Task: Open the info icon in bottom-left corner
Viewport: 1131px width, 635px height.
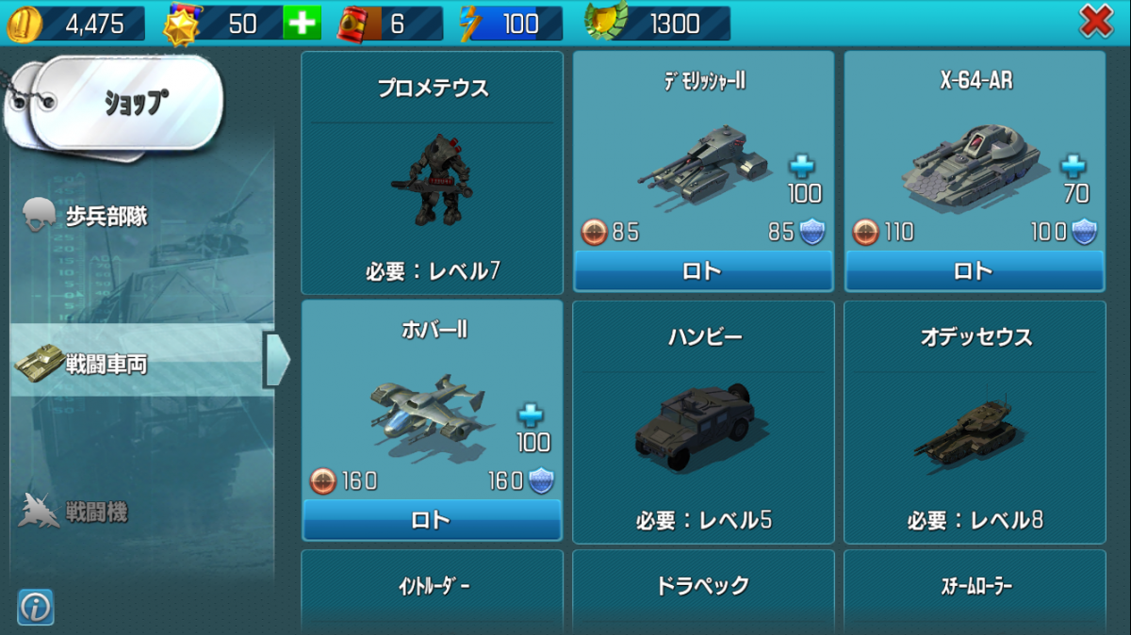Action: tap(36, 608)
